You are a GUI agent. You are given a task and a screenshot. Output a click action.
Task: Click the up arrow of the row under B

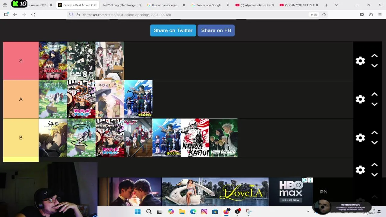pyautogui.click(x=374, y=165)
